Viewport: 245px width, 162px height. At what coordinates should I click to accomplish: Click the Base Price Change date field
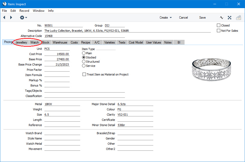pos(57,65)
